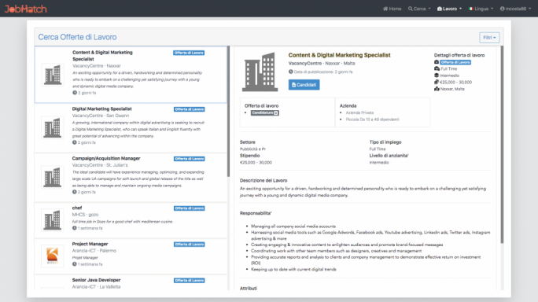538x302 pixels.
Task: Click the building icon of Digital Marketing Specialist
Action: pos(53,127)
